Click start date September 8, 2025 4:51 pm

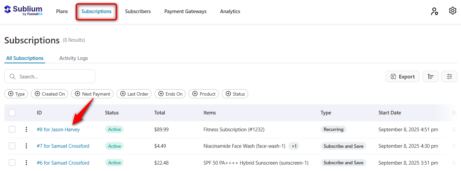click(x=408, y=129)
